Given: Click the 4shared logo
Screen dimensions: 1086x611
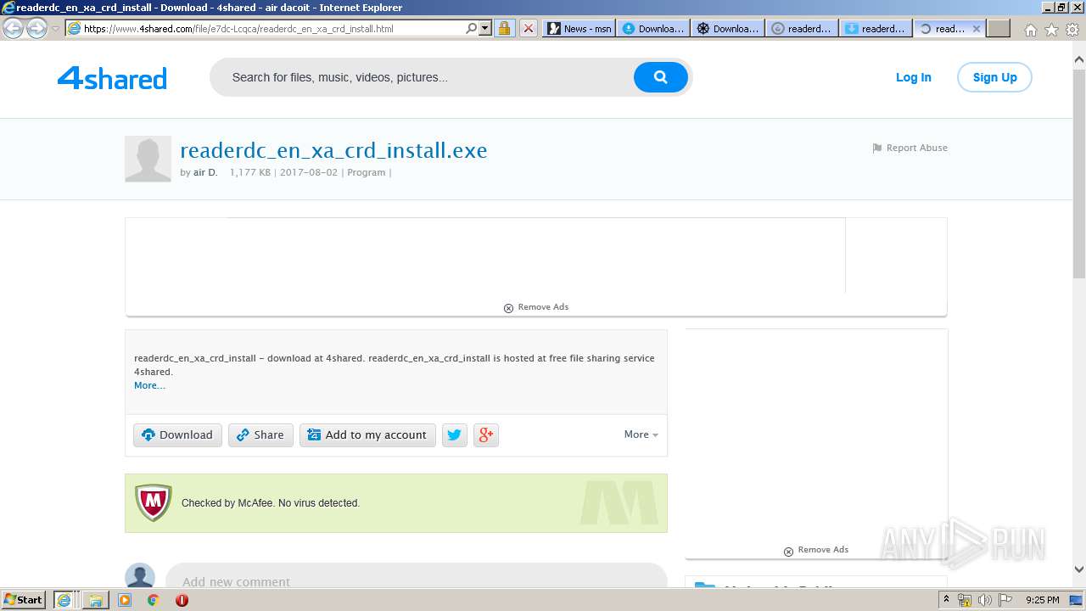Looking at the screenshot, I should [112, 78].
